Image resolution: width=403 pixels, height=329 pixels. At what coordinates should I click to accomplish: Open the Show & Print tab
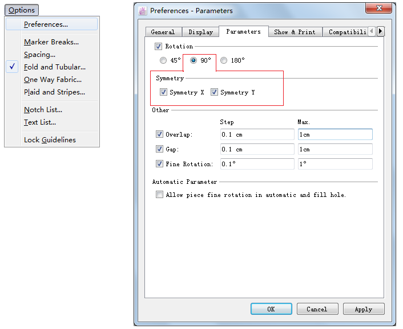coord(294,32)
